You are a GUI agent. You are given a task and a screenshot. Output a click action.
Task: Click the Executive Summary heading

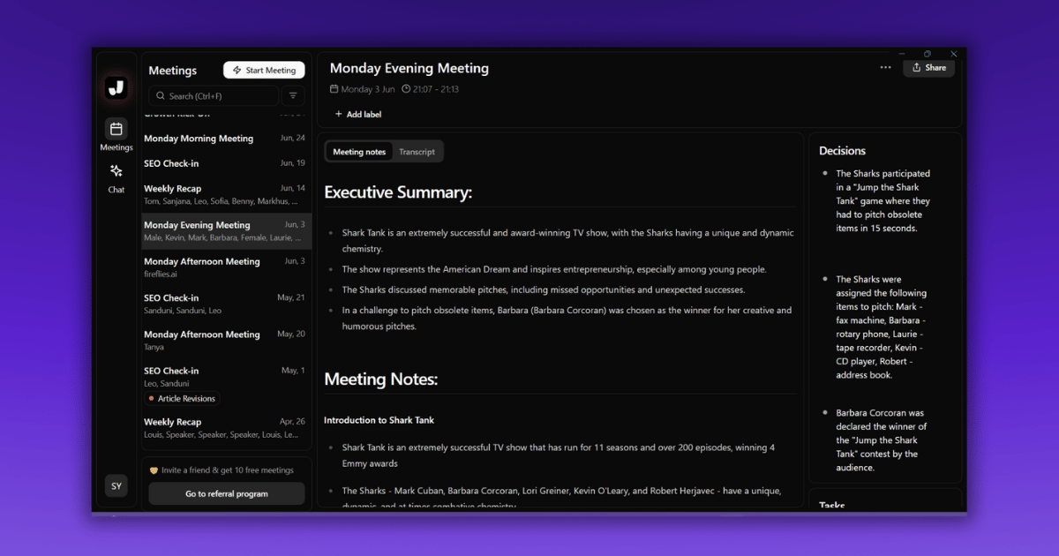[398, 192]
